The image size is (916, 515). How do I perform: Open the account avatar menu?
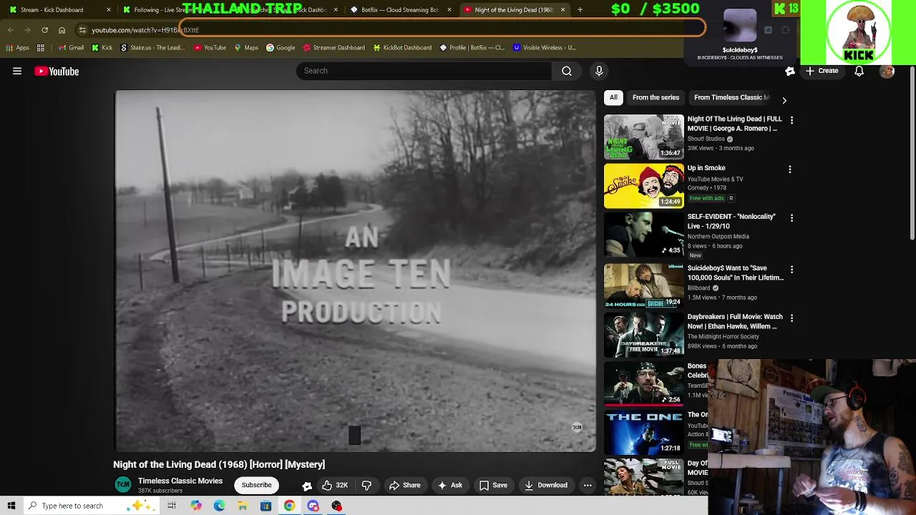click(x=887, y=71)
